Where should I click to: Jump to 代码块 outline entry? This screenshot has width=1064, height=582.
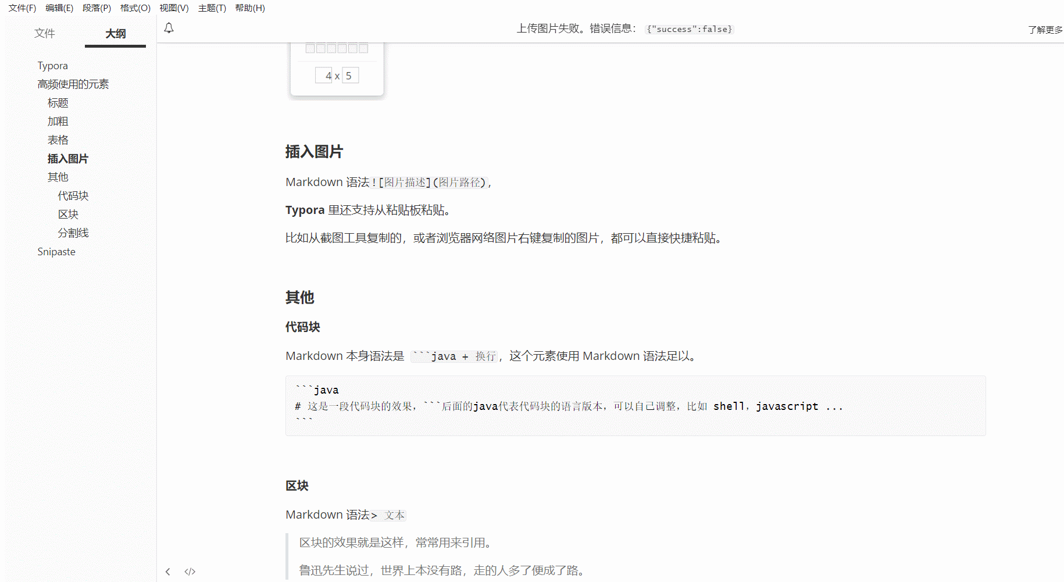click(x=73, y=196)
